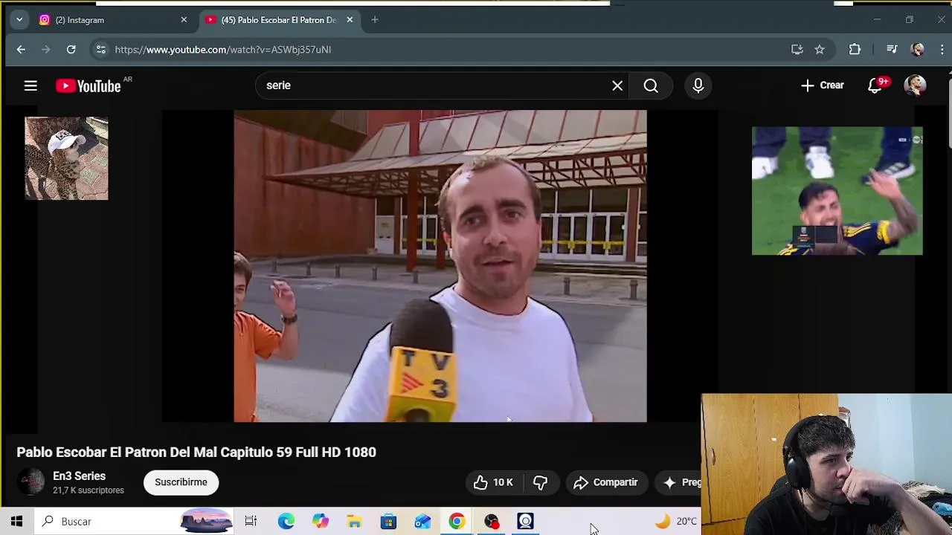
Task: Close the Instagram tab
Action: tap(184, 20)
